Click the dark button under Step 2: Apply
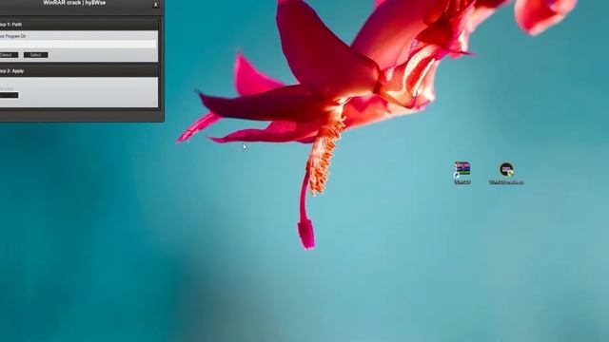 point(9,95)
